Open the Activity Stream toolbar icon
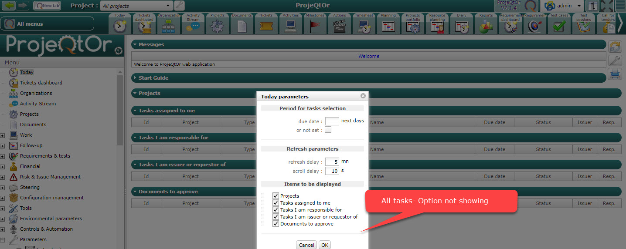This screenshot has width=626, height=249. pyautogui.click(x=193, y=26)
